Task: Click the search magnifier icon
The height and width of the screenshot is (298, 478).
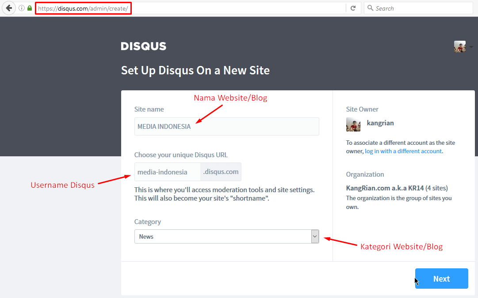Action: tap(370, 8)
